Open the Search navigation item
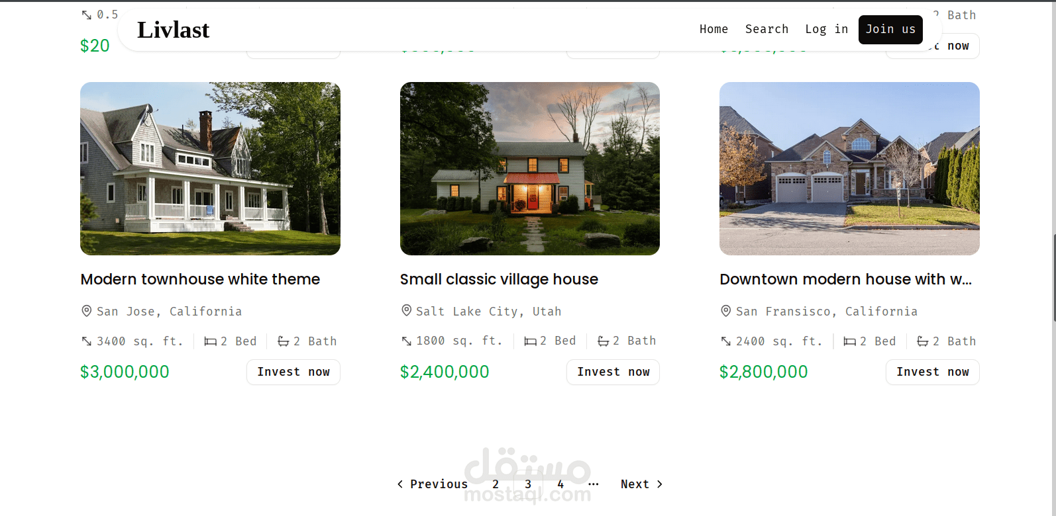 click(x=766, y=29)
